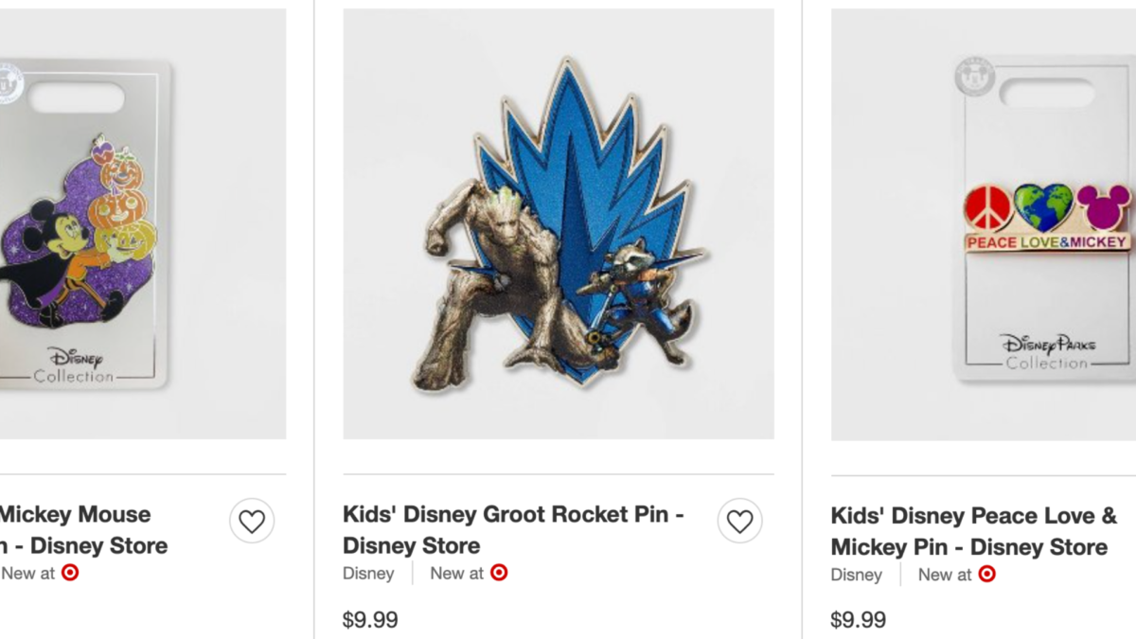This screenshot has width=1136, height=639.
Task: Click the Disney brand link under the Groot pin
Action: pyautogui.click(x=368, y=573)
